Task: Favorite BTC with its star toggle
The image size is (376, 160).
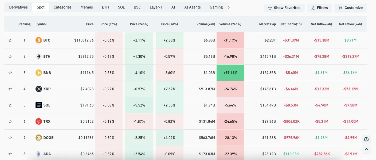Action: point(10,40)
